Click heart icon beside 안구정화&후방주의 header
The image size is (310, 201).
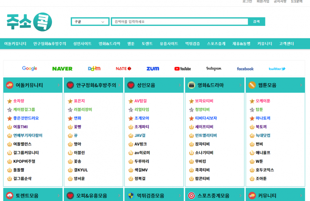pos(70,85)
